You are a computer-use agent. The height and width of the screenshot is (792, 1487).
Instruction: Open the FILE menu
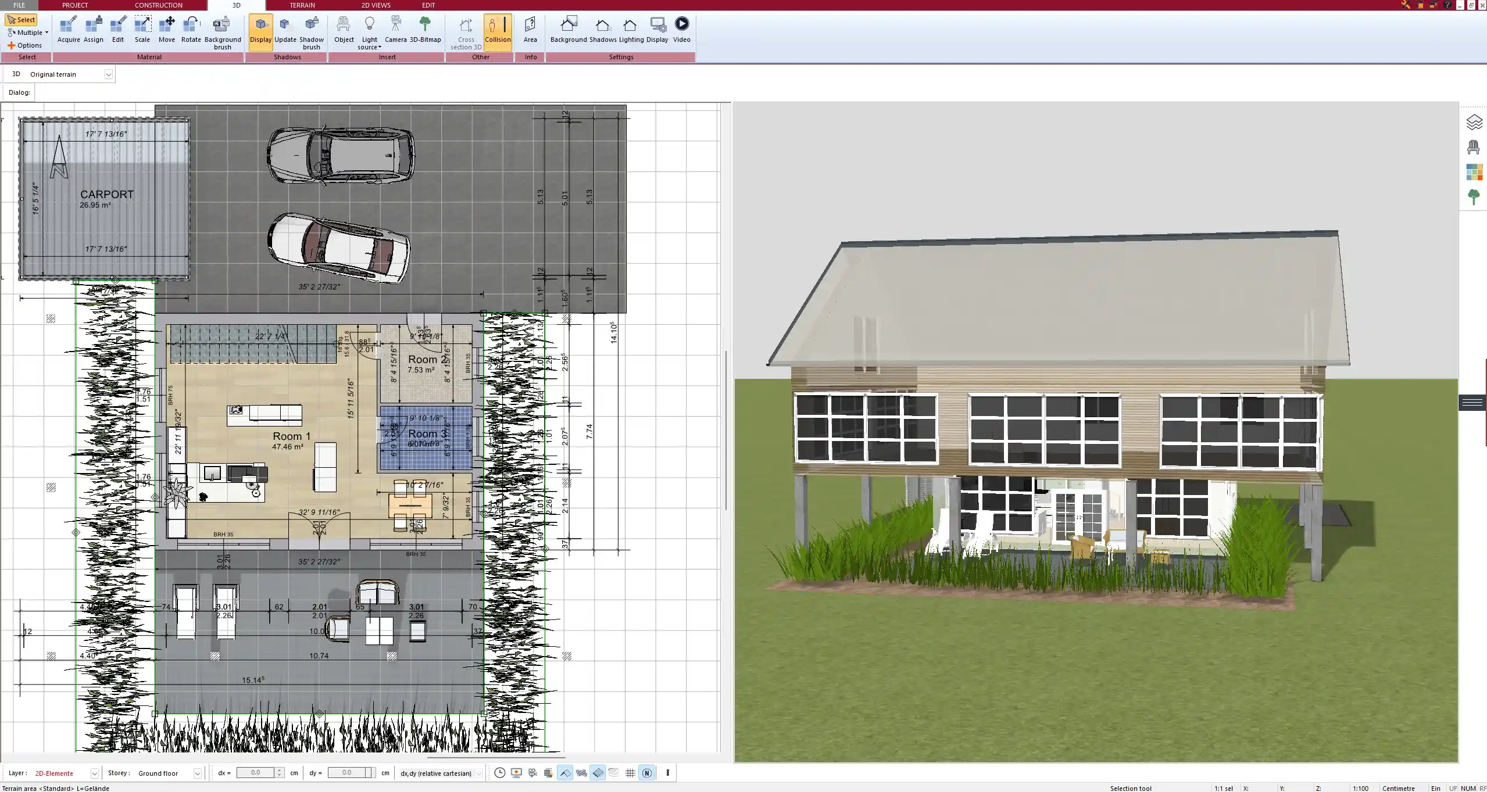point(19,5)
